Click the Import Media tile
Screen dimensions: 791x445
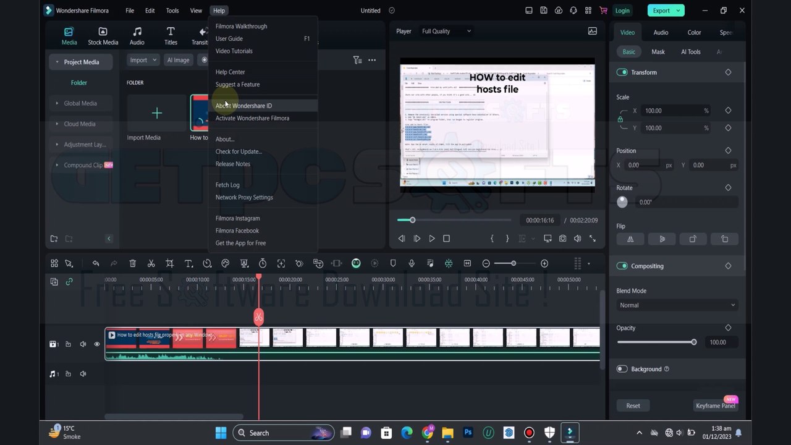pyautogui.click(x=156, y=113)
